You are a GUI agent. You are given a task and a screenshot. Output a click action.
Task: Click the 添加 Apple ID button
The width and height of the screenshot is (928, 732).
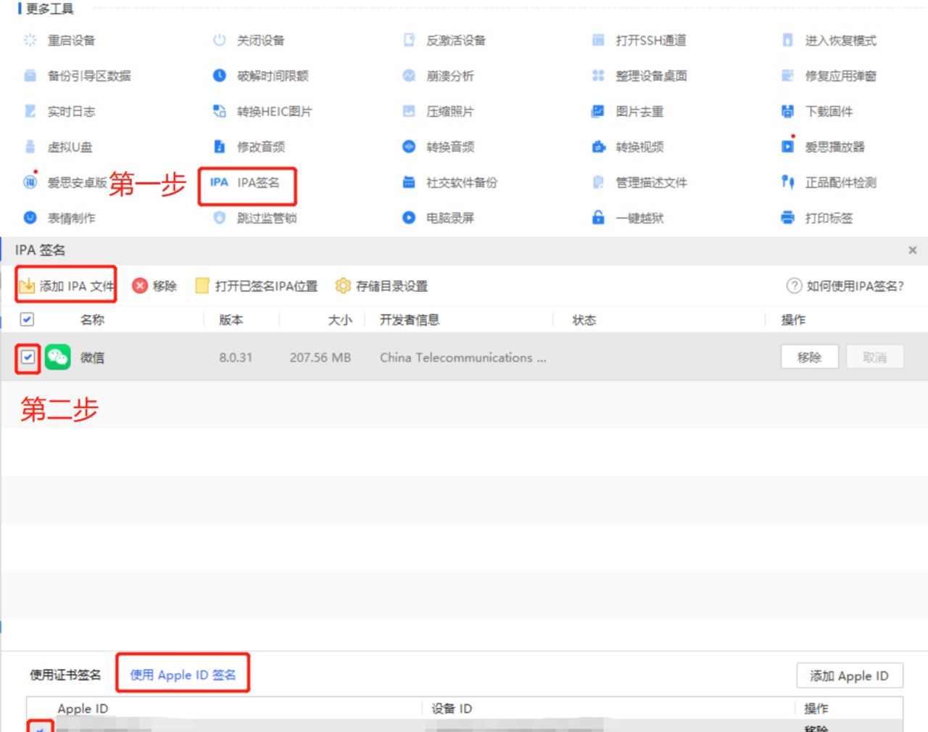point(850,675)
